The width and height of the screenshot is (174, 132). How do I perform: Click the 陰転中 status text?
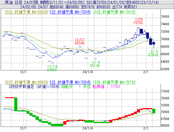point(67,87)
